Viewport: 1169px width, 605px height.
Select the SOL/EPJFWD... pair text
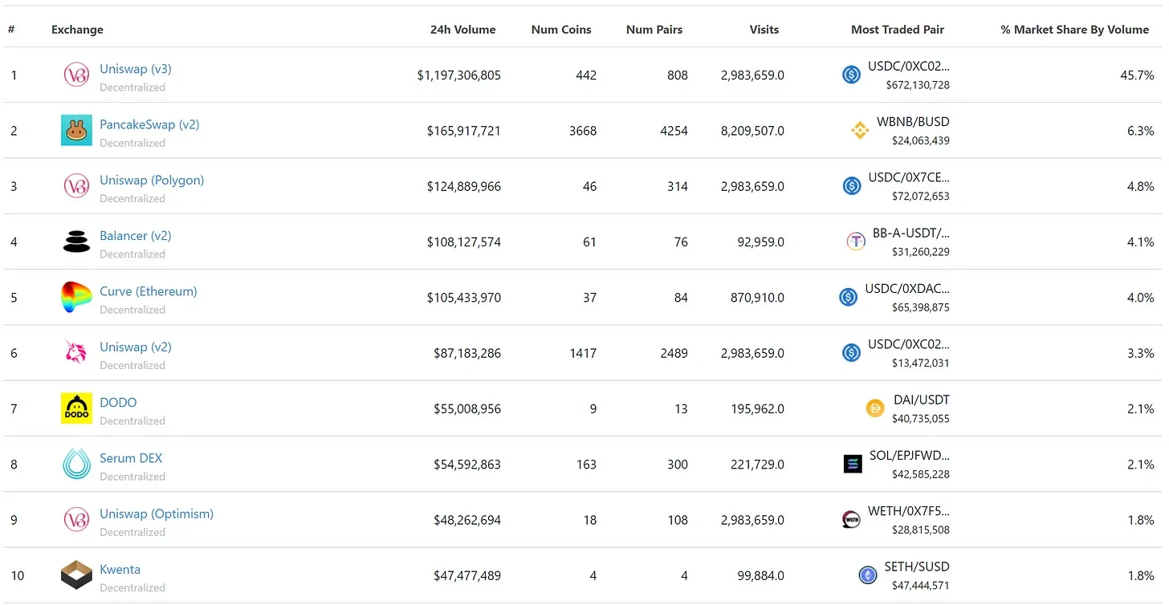pos(910,456)
